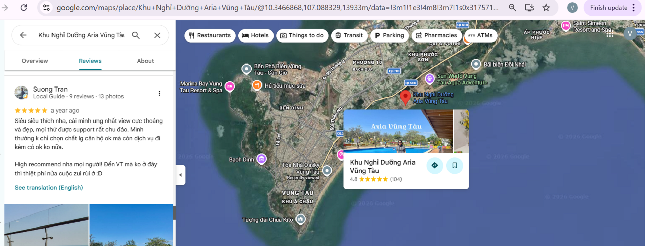
Task: Click the Hủ tiếu mực sữa restaurant pin
Action: (257, 85)
